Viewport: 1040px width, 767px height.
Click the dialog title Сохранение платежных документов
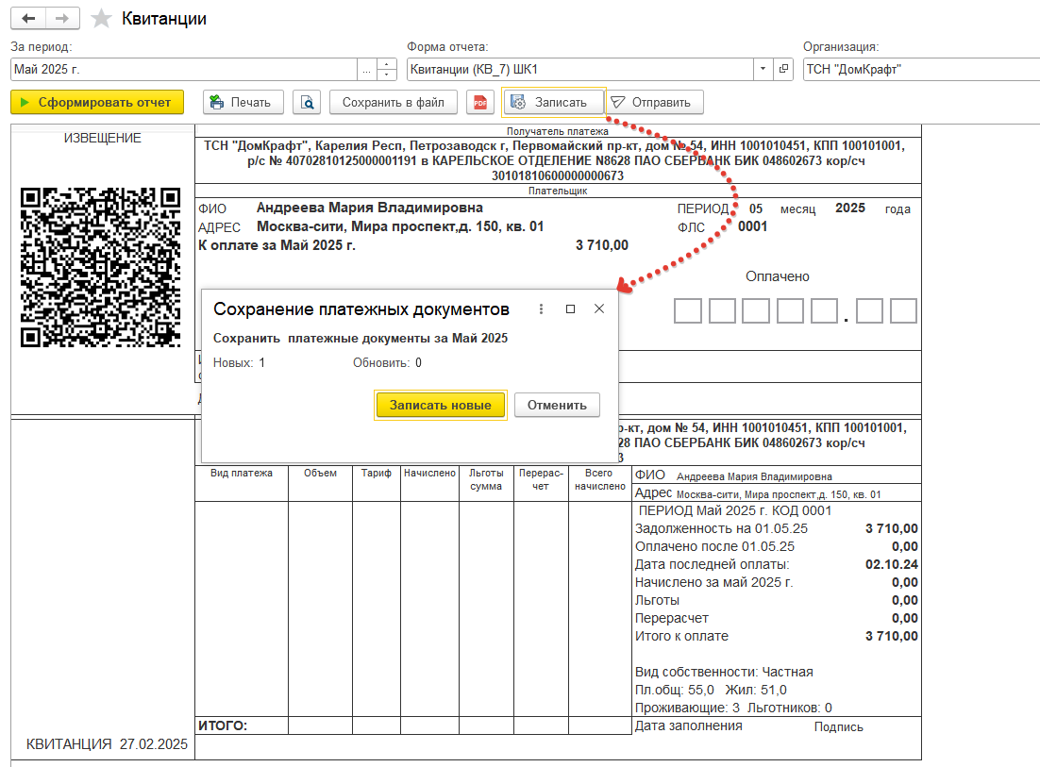point(361,308)
